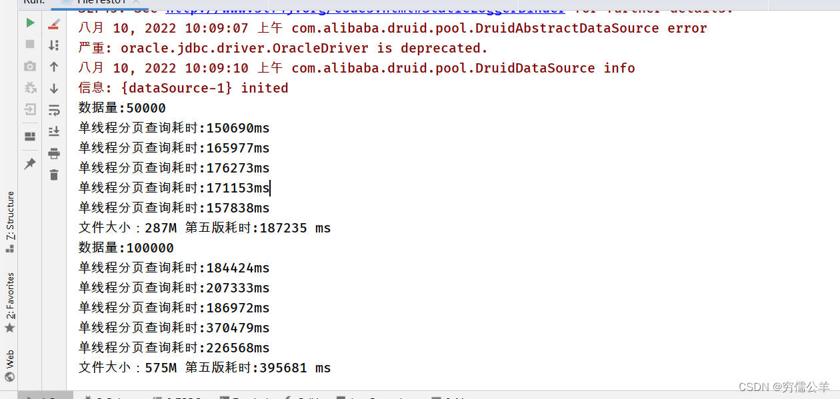This screenshot has height=399, width=840.
Task: Click the 176273ms query time line
Action: (x=174, y=169)
